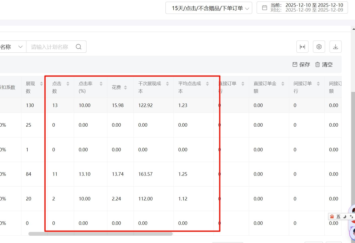Expand the 名称 search type dropdown
The width and height of the screenshot is (355, 243).
tap(13, 47)
